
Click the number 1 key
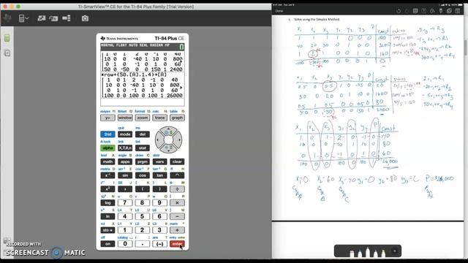pyautogui.click(x=125, y=230)
